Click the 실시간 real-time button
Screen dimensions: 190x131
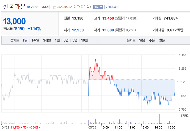pyautogui.click(x=98, y=7)
